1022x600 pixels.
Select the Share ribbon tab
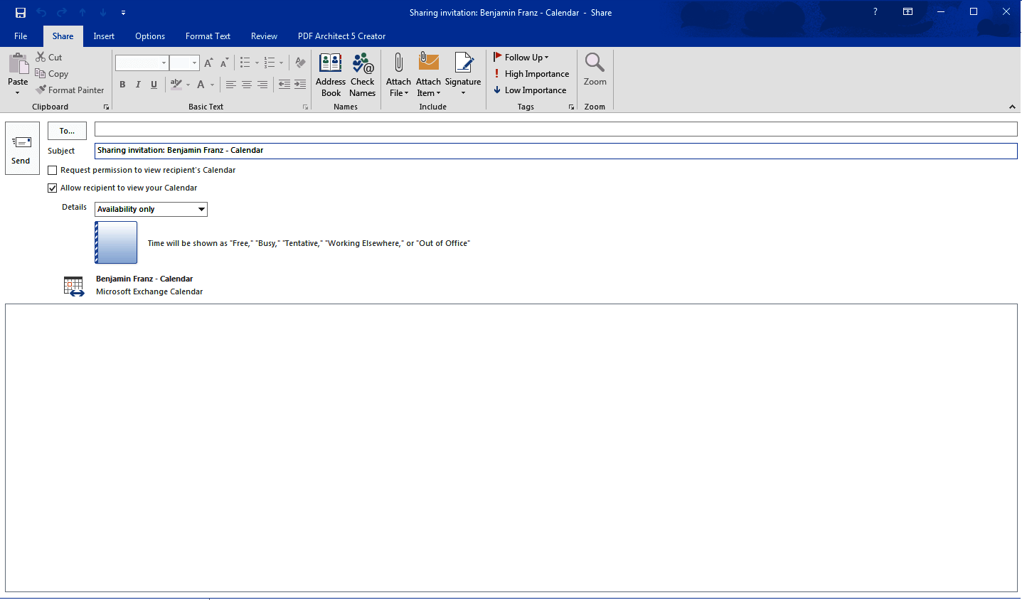(x=63, y=36)
